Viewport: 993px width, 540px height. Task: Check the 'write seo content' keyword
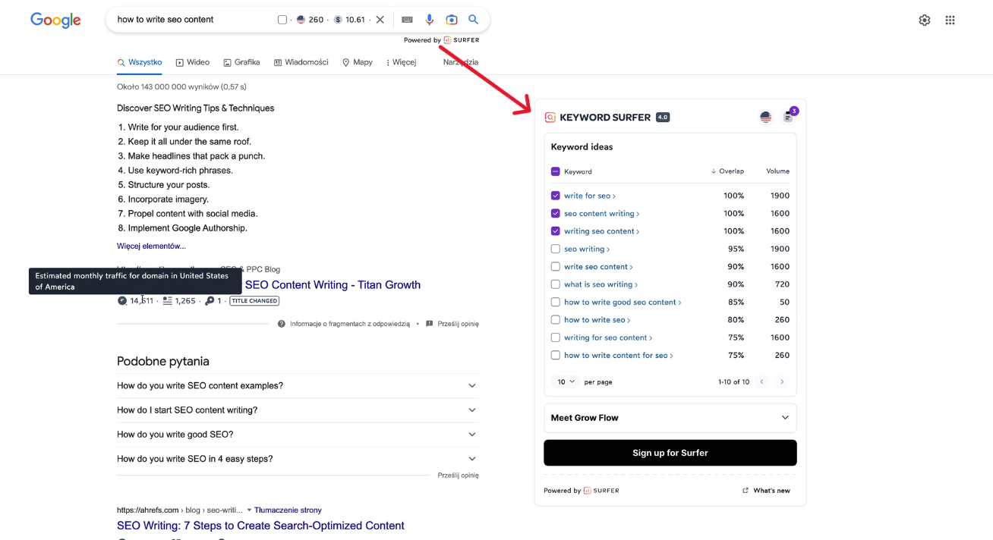tap(556, 266)
